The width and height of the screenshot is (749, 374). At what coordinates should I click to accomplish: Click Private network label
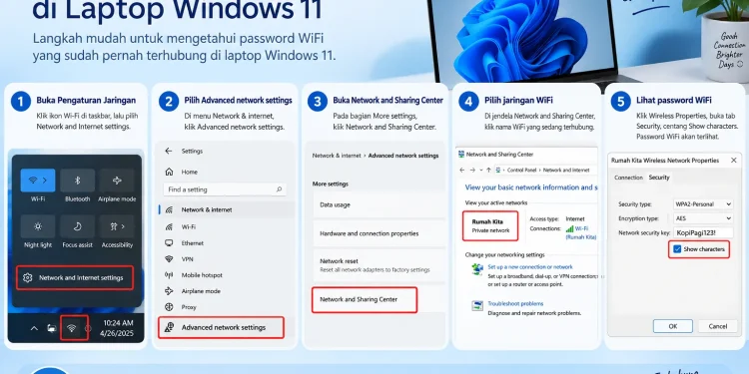(490, 230)
